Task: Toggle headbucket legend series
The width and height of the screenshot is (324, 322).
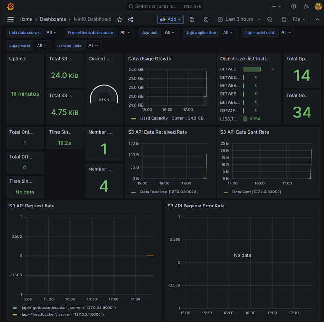Action: click(62, 314)
